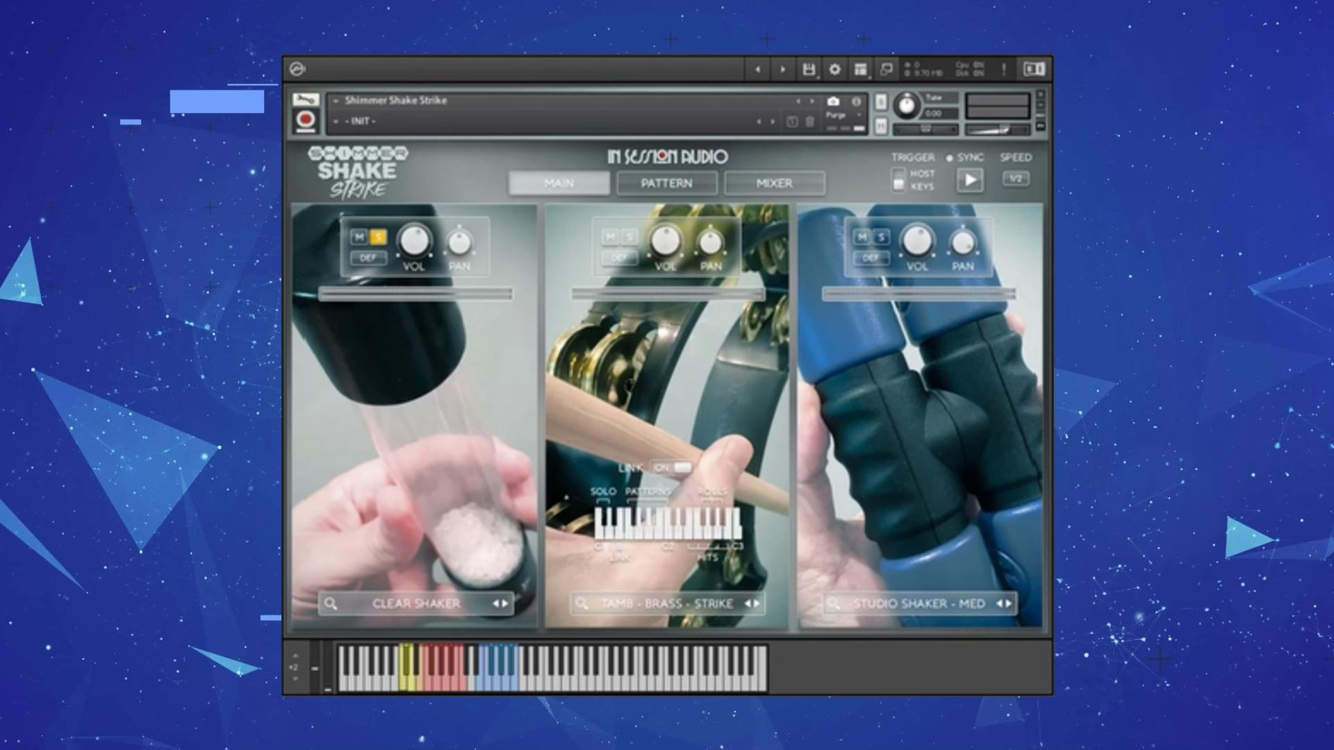Toggle the rack view icon at top right
The width and height of the screenshot is (1334, 750).
[x=1034, y=69]
